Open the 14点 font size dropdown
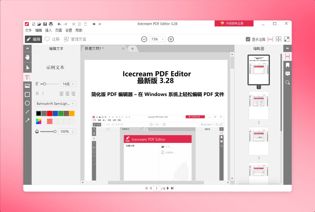 68,84
